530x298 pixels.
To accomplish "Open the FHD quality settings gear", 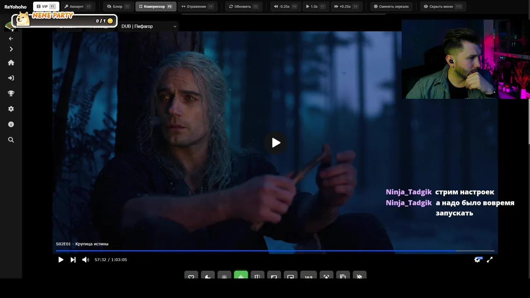I will (477, 260).
